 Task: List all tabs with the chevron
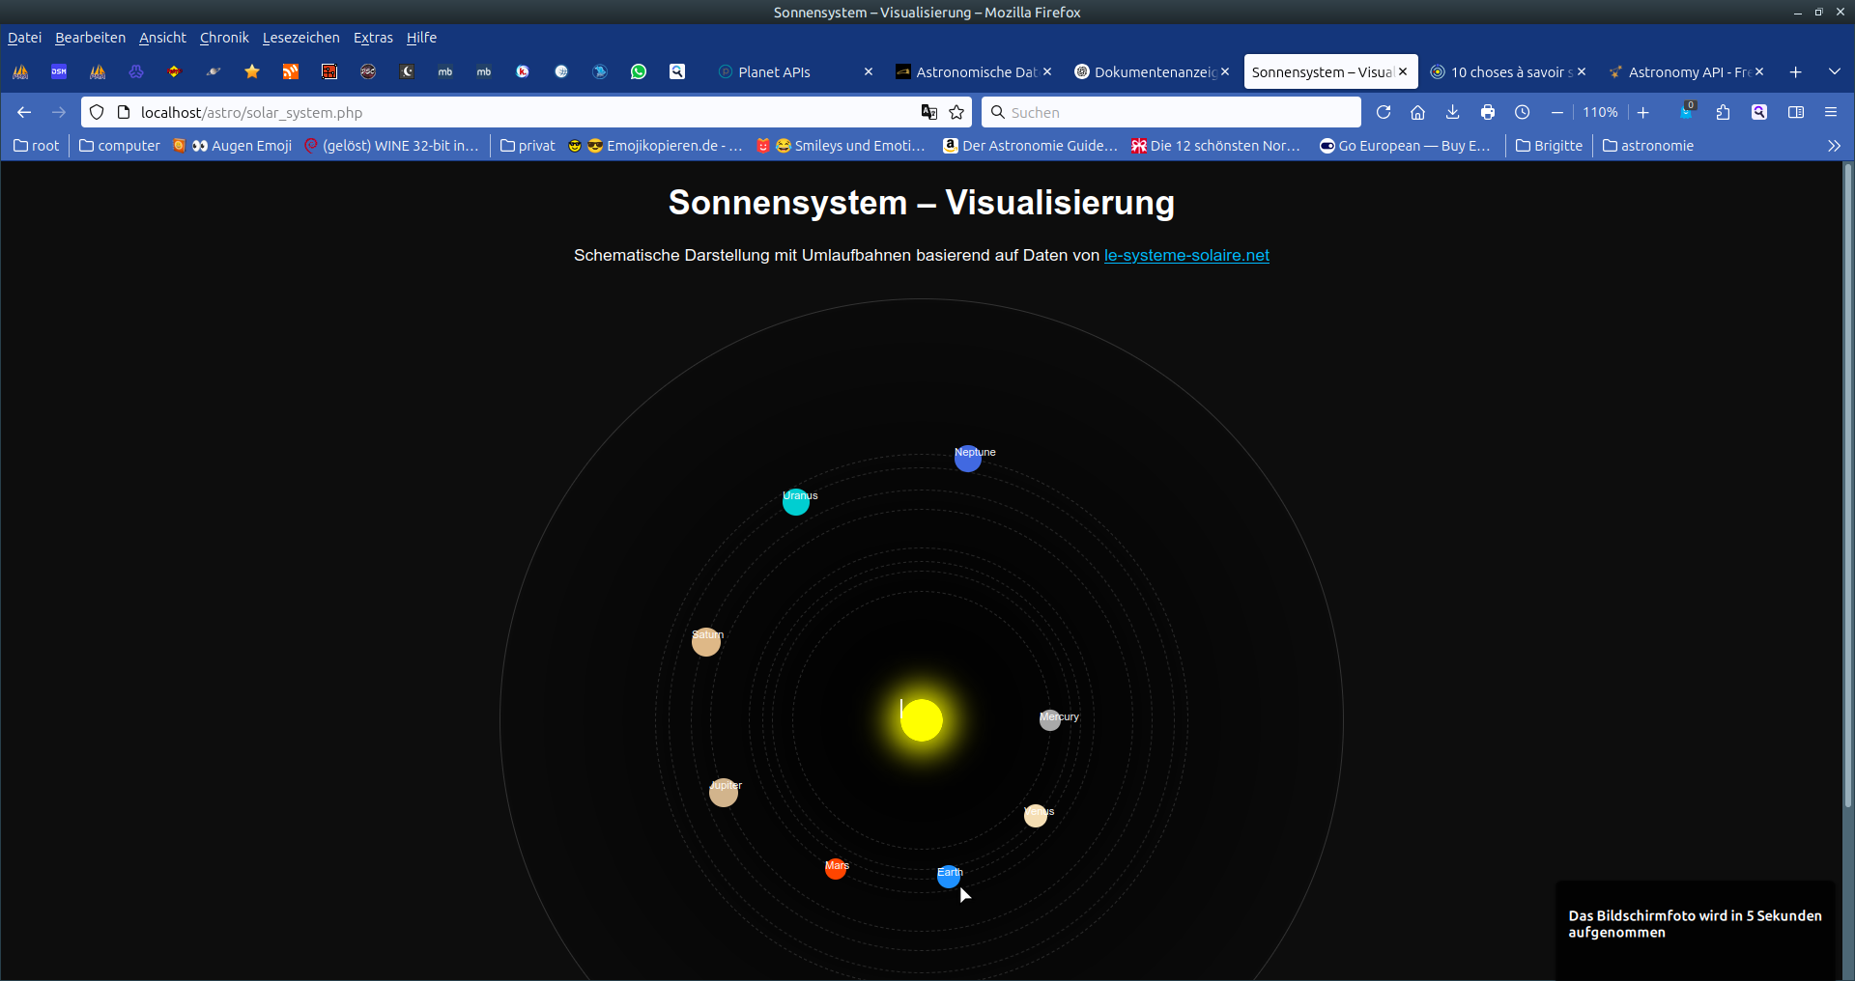(x=1835, y=71)
